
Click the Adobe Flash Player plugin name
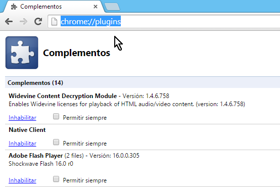[36, 156]
